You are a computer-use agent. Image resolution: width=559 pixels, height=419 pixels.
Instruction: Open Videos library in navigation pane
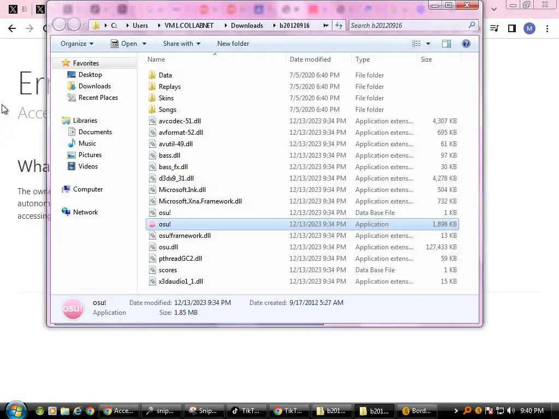[88, 166]
